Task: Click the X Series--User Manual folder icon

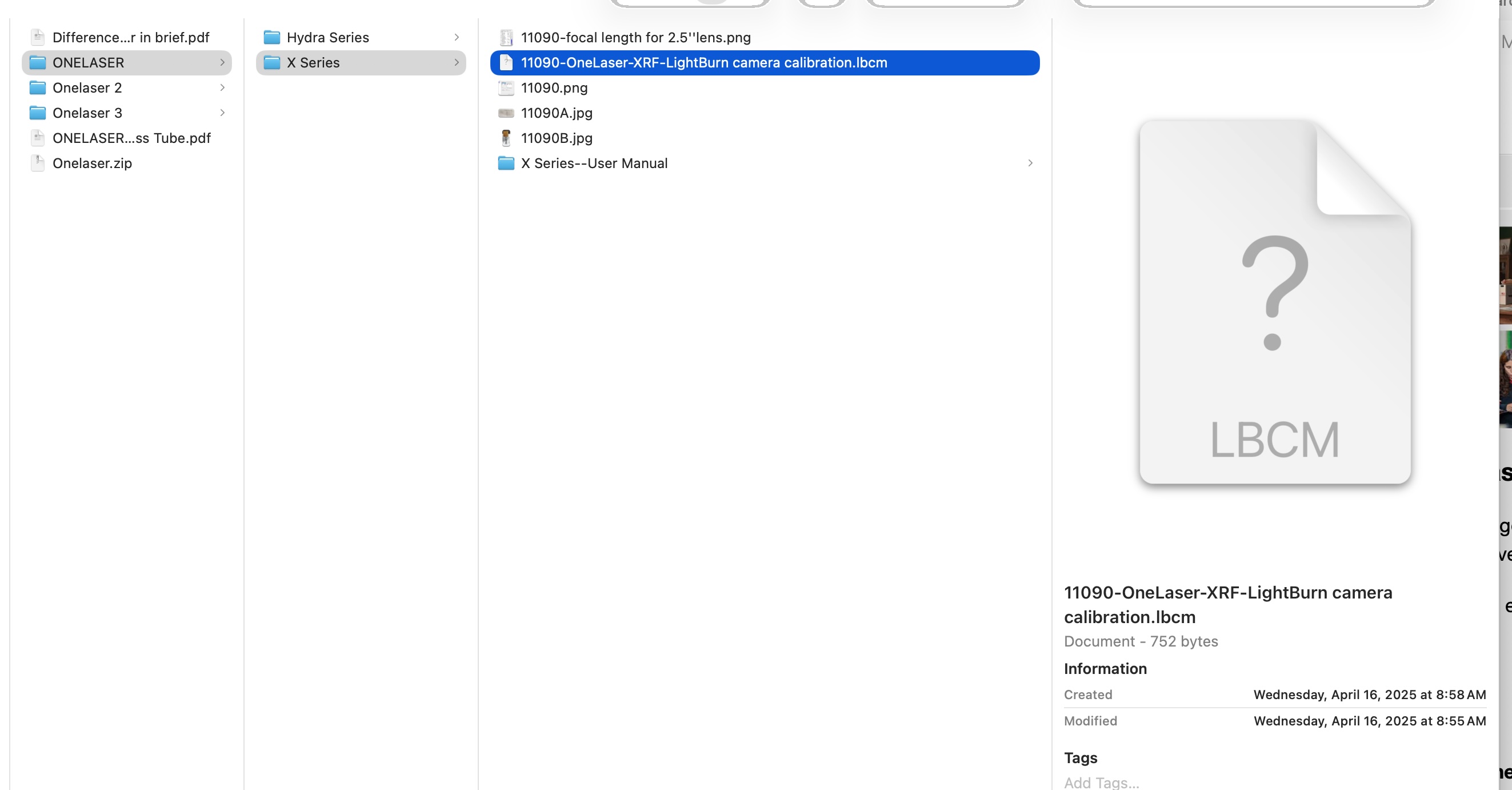Action: (x=506, y=163)
